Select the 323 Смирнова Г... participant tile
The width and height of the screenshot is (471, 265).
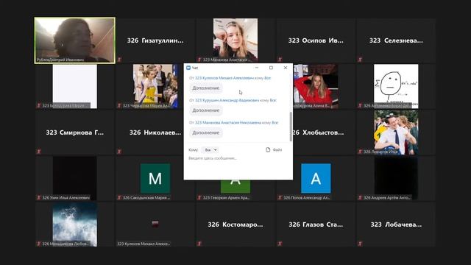(x=75, y=132)
